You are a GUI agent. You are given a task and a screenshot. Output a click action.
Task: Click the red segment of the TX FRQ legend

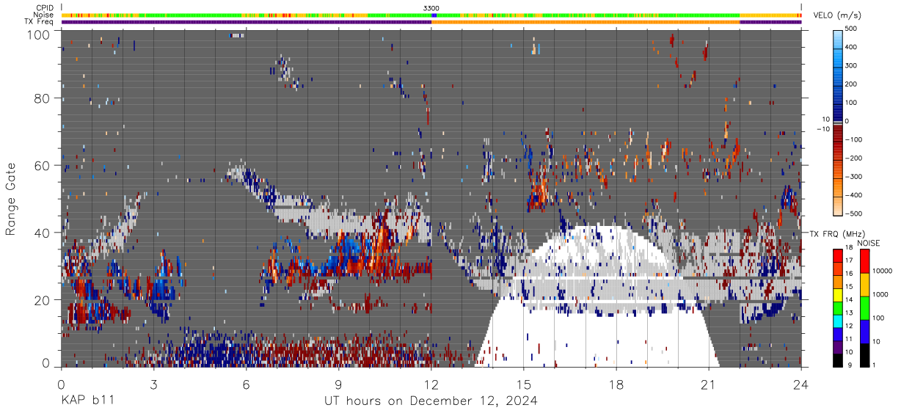(837, 255)
